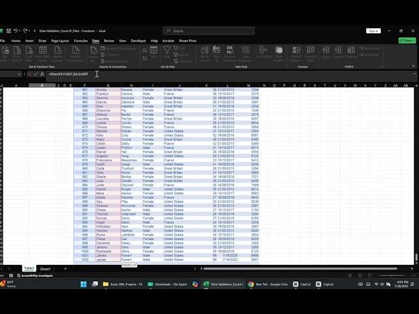Click Accessibility: Investigate in status bar
Image resolution: width=419 pixels, height=314 pixels.
click(35, 275)
